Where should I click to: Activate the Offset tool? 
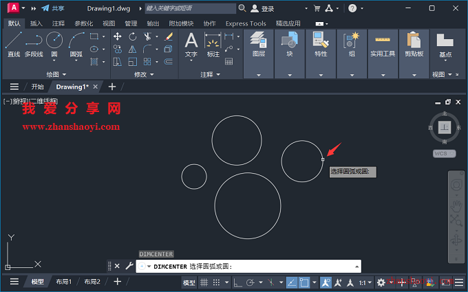point(169,62)
